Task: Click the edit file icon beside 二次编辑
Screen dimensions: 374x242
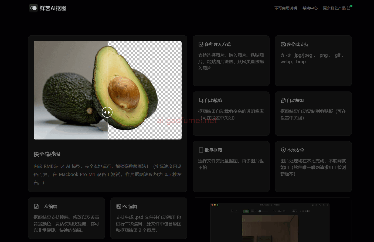Action: point(36,206)
